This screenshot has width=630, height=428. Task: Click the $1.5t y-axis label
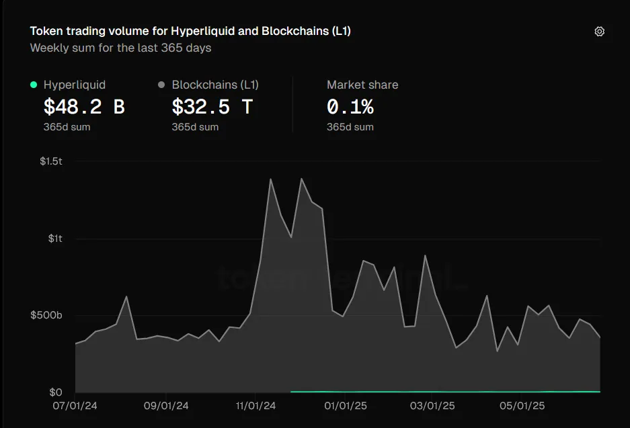pyautogui.click(x=51, y=161)
